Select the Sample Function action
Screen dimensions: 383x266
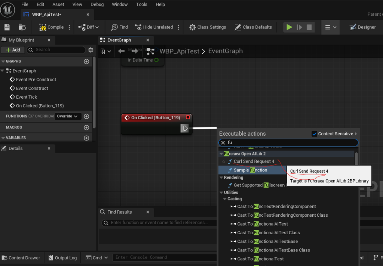pos(250,170)
